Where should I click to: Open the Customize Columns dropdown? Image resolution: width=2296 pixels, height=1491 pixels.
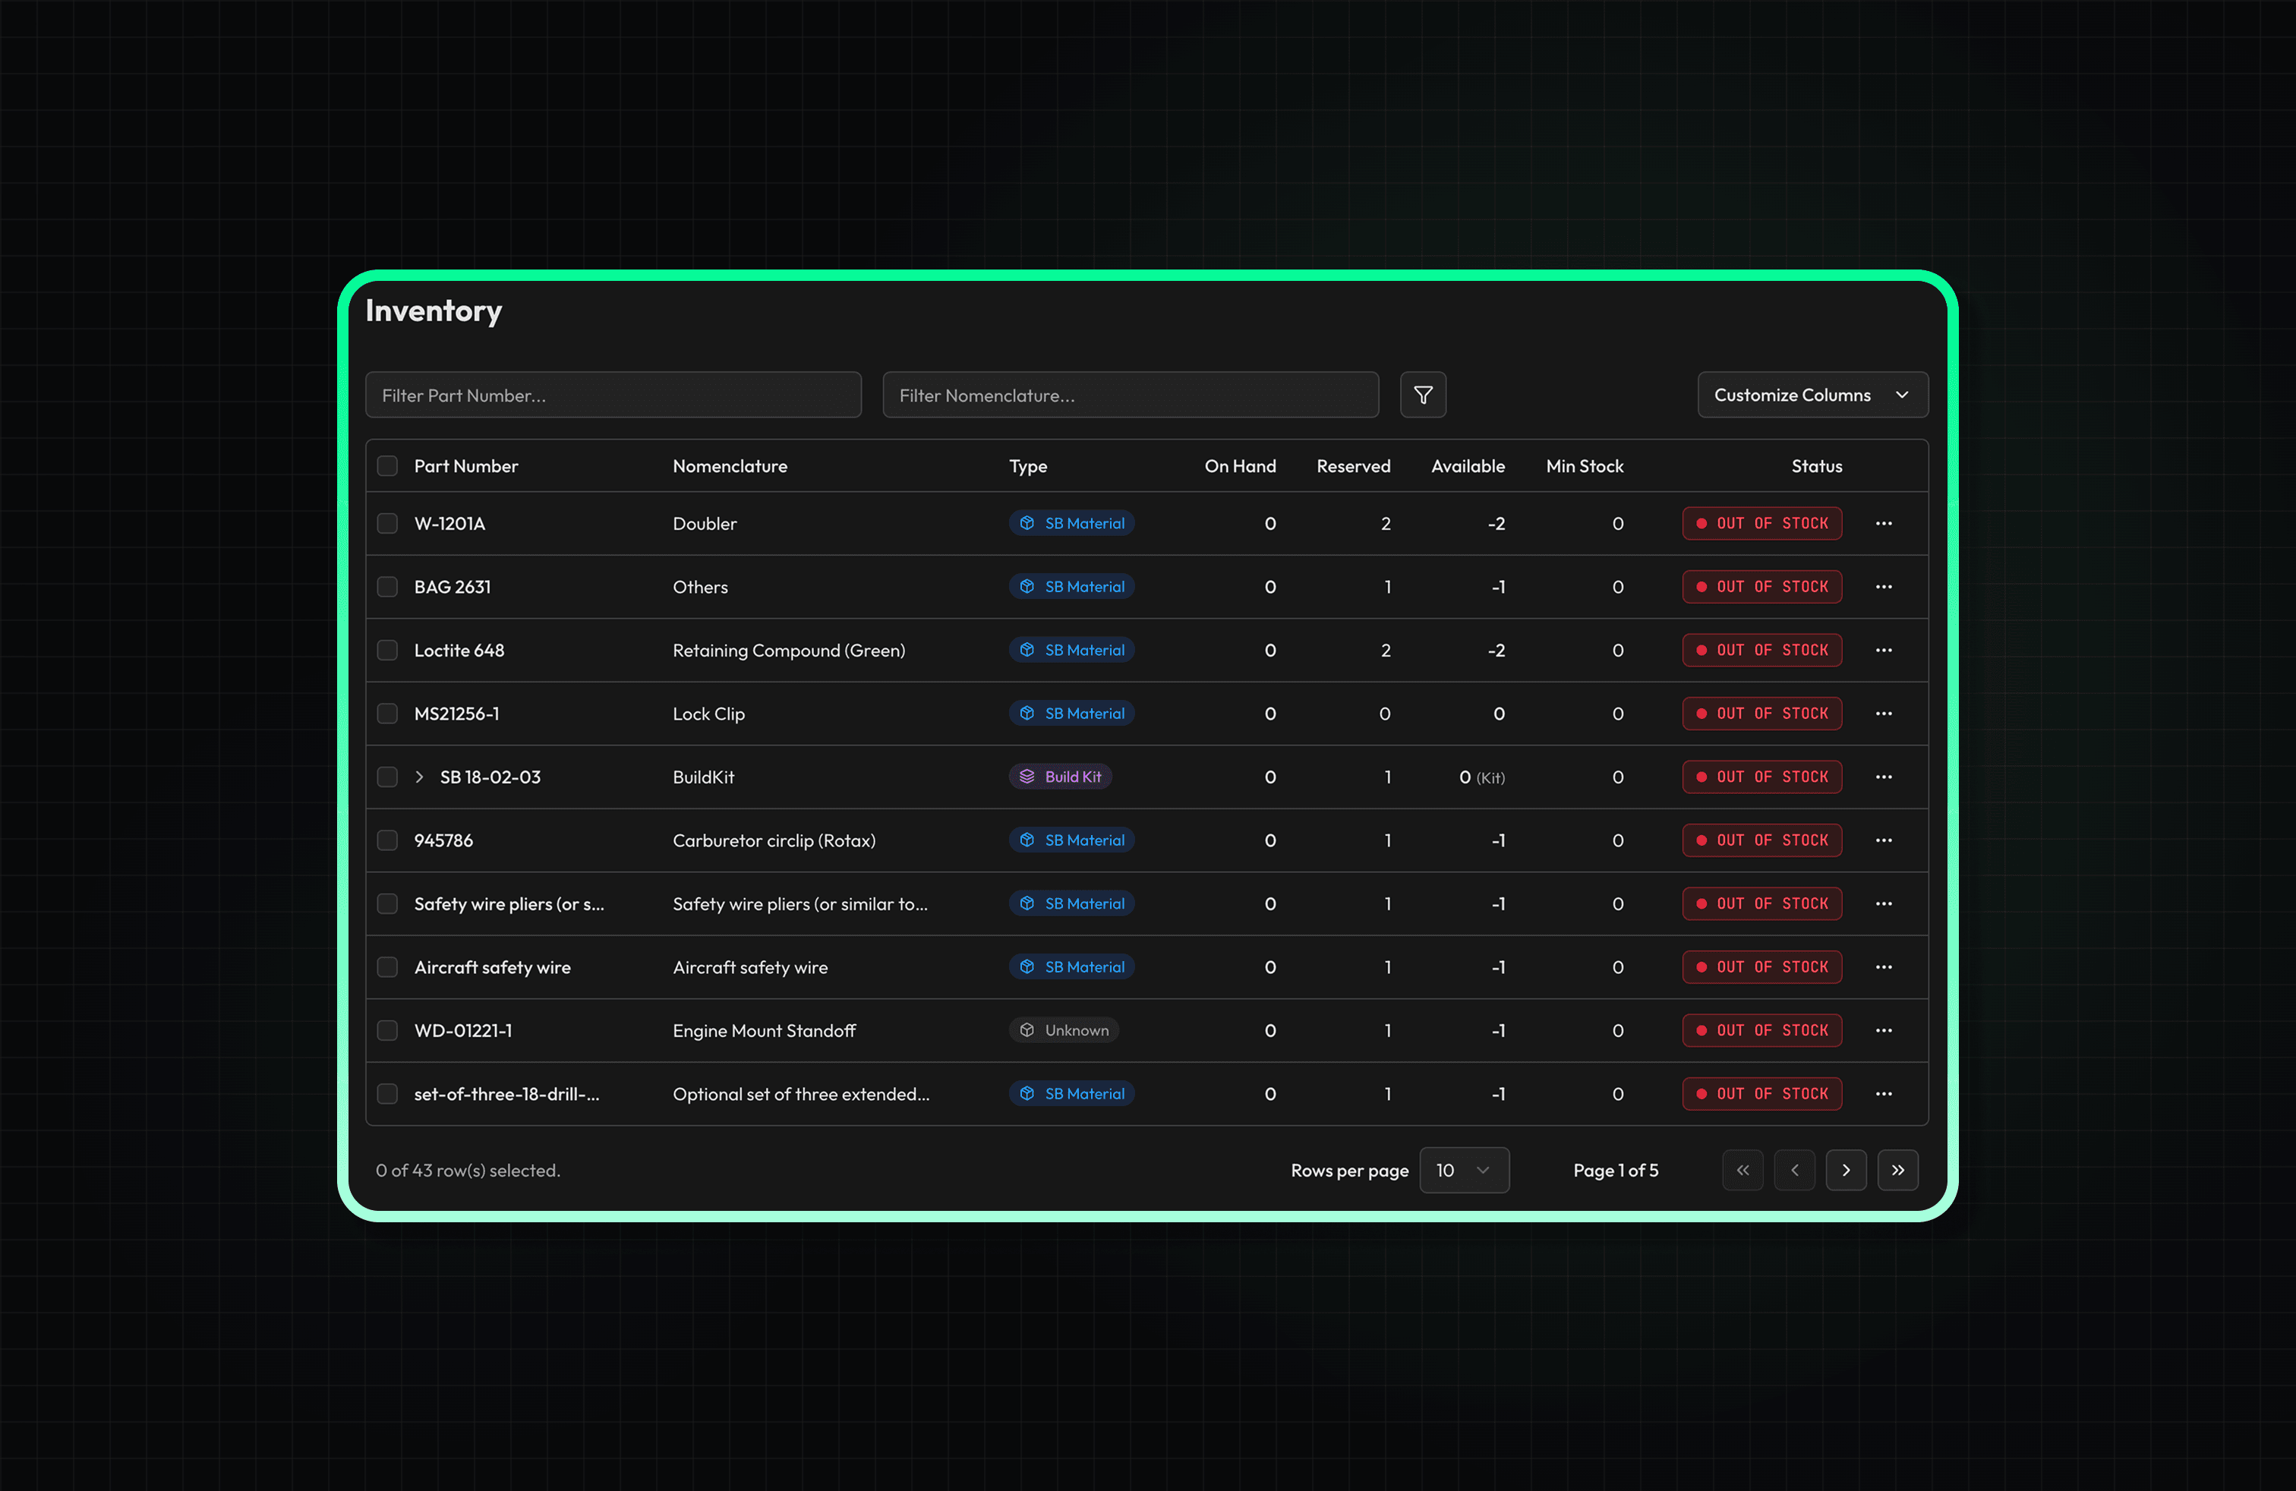pyautogui.click(x=1812, y=395)
